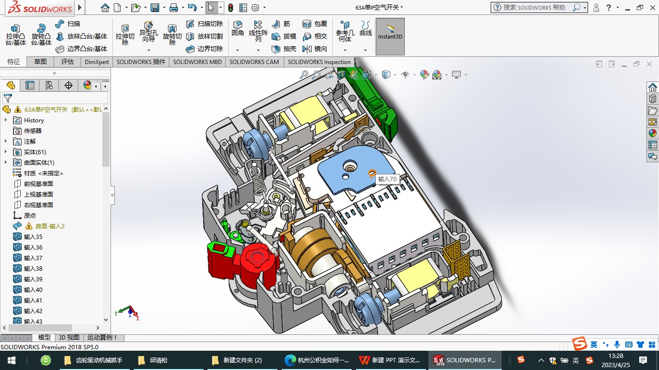659x370 pixels.
Task: Click the feature tree scroll-down arrow
Action: pos(106,319)
